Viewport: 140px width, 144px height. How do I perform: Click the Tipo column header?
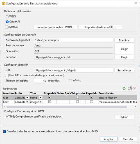pyautogui.click(x=36, y=93)
